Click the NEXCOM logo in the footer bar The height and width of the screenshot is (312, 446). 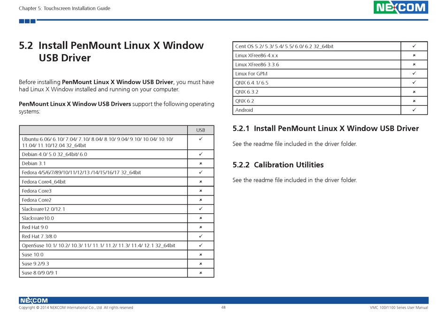pyautogui.click(x=33, y=300)
